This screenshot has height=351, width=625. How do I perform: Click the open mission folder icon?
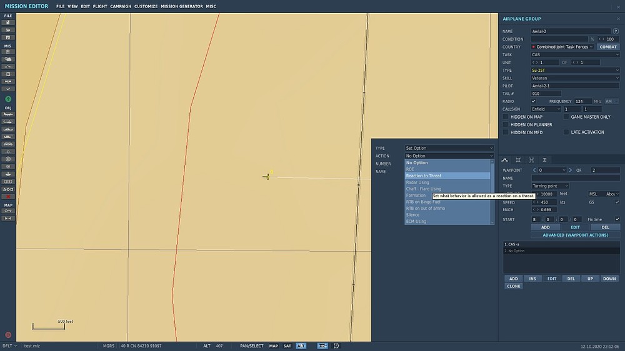[x=8, y=30]
